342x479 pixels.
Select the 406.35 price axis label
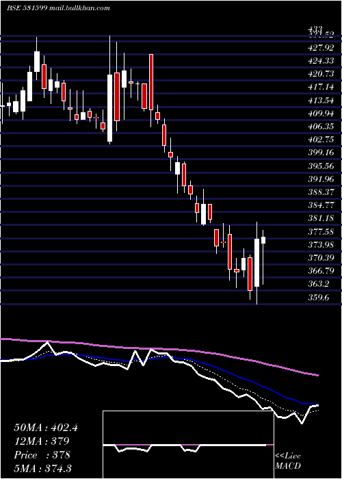[321, 127]
